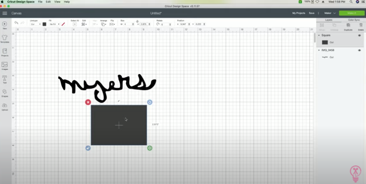
Task: Select the Square layer's dark Cut thumbnail
Action: pos(325,42)
